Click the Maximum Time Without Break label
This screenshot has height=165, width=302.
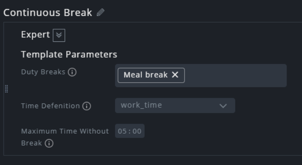pyautogui.click(x=65, y=137)
